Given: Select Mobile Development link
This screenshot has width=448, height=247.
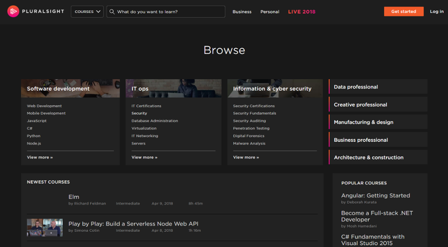Looking at the screenshot, I should coord(46,113).
